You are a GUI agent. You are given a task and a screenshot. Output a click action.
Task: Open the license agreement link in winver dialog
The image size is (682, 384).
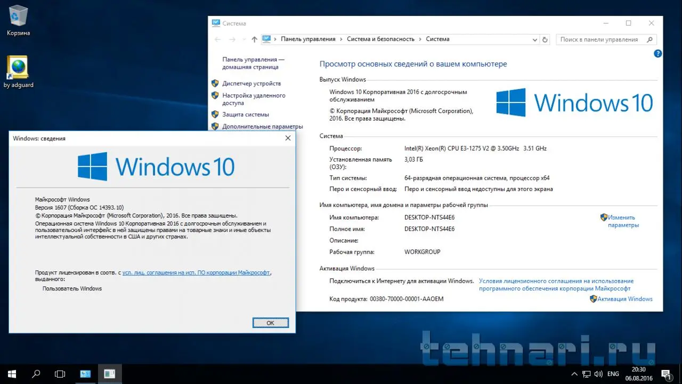pos(196,272)
